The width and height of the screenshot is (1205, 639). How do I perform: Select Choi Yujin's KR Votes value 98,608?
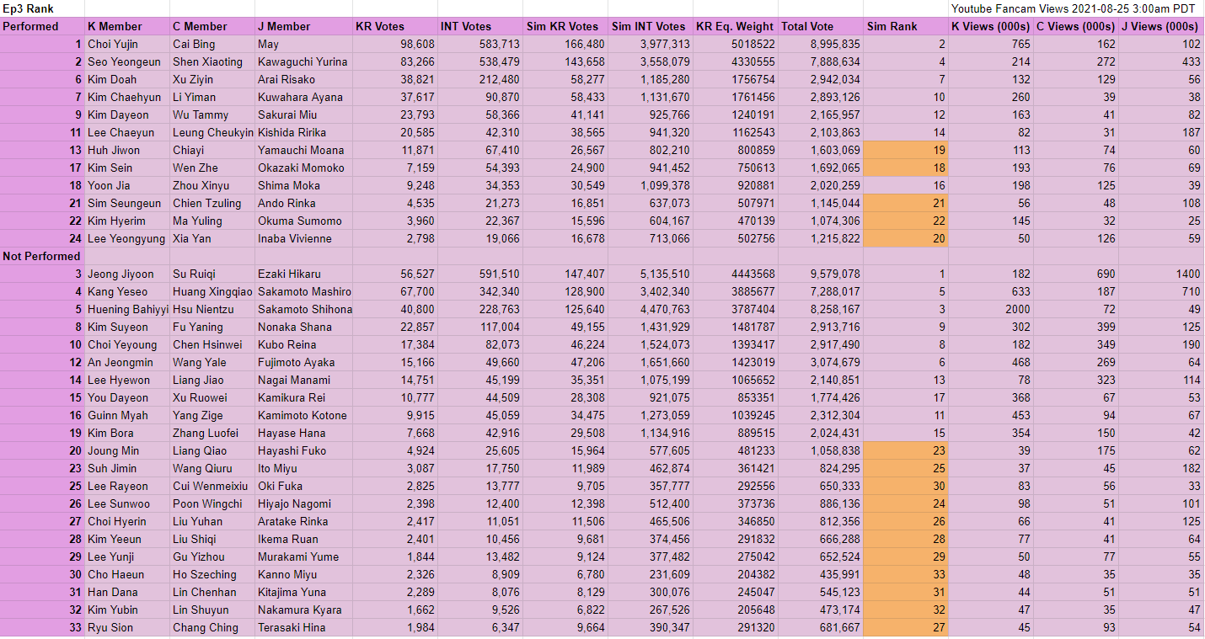click(419, 44)
